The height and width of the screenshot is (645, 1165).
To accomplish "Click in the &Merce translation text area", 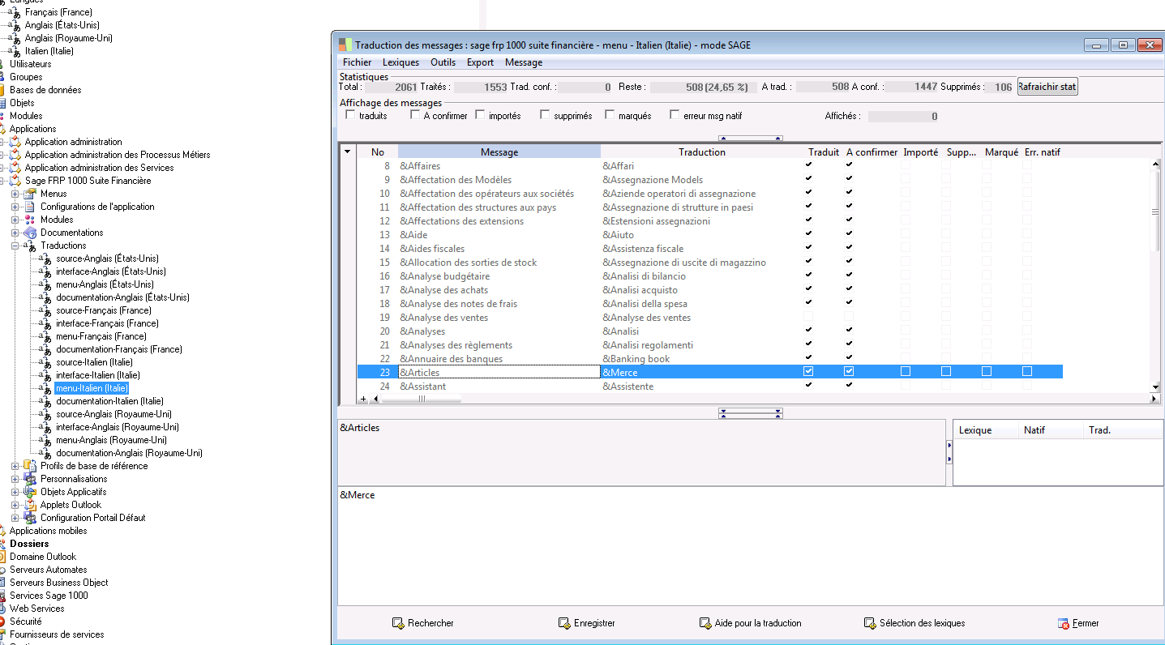I will [x=750, y=545].
